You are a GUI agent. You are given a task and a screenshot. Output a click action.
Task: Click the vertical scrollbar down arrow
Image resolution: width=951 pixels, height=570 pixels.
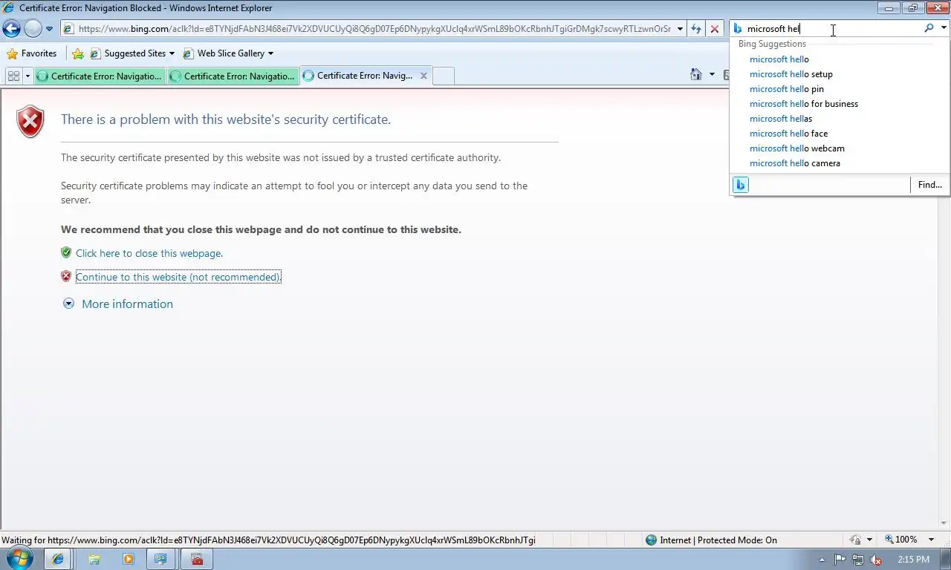pyautogui.click(x=944, y=523)
